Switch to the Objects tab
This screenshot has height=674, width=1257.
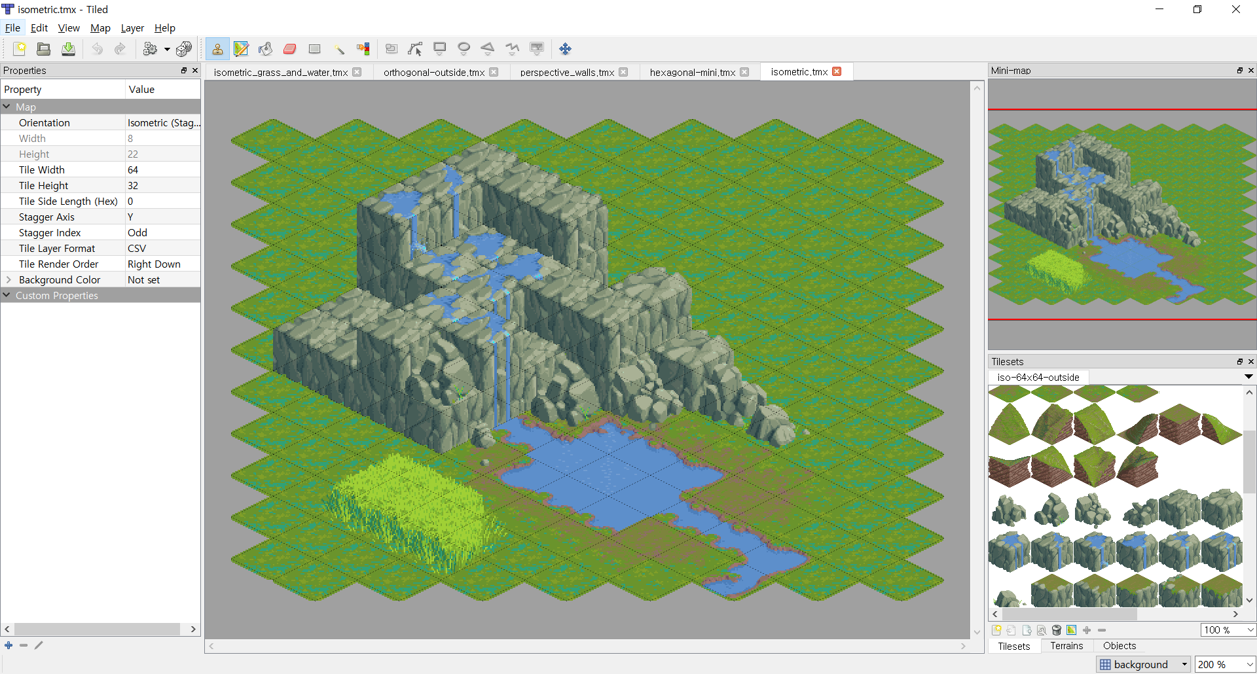pos(1120,646)
